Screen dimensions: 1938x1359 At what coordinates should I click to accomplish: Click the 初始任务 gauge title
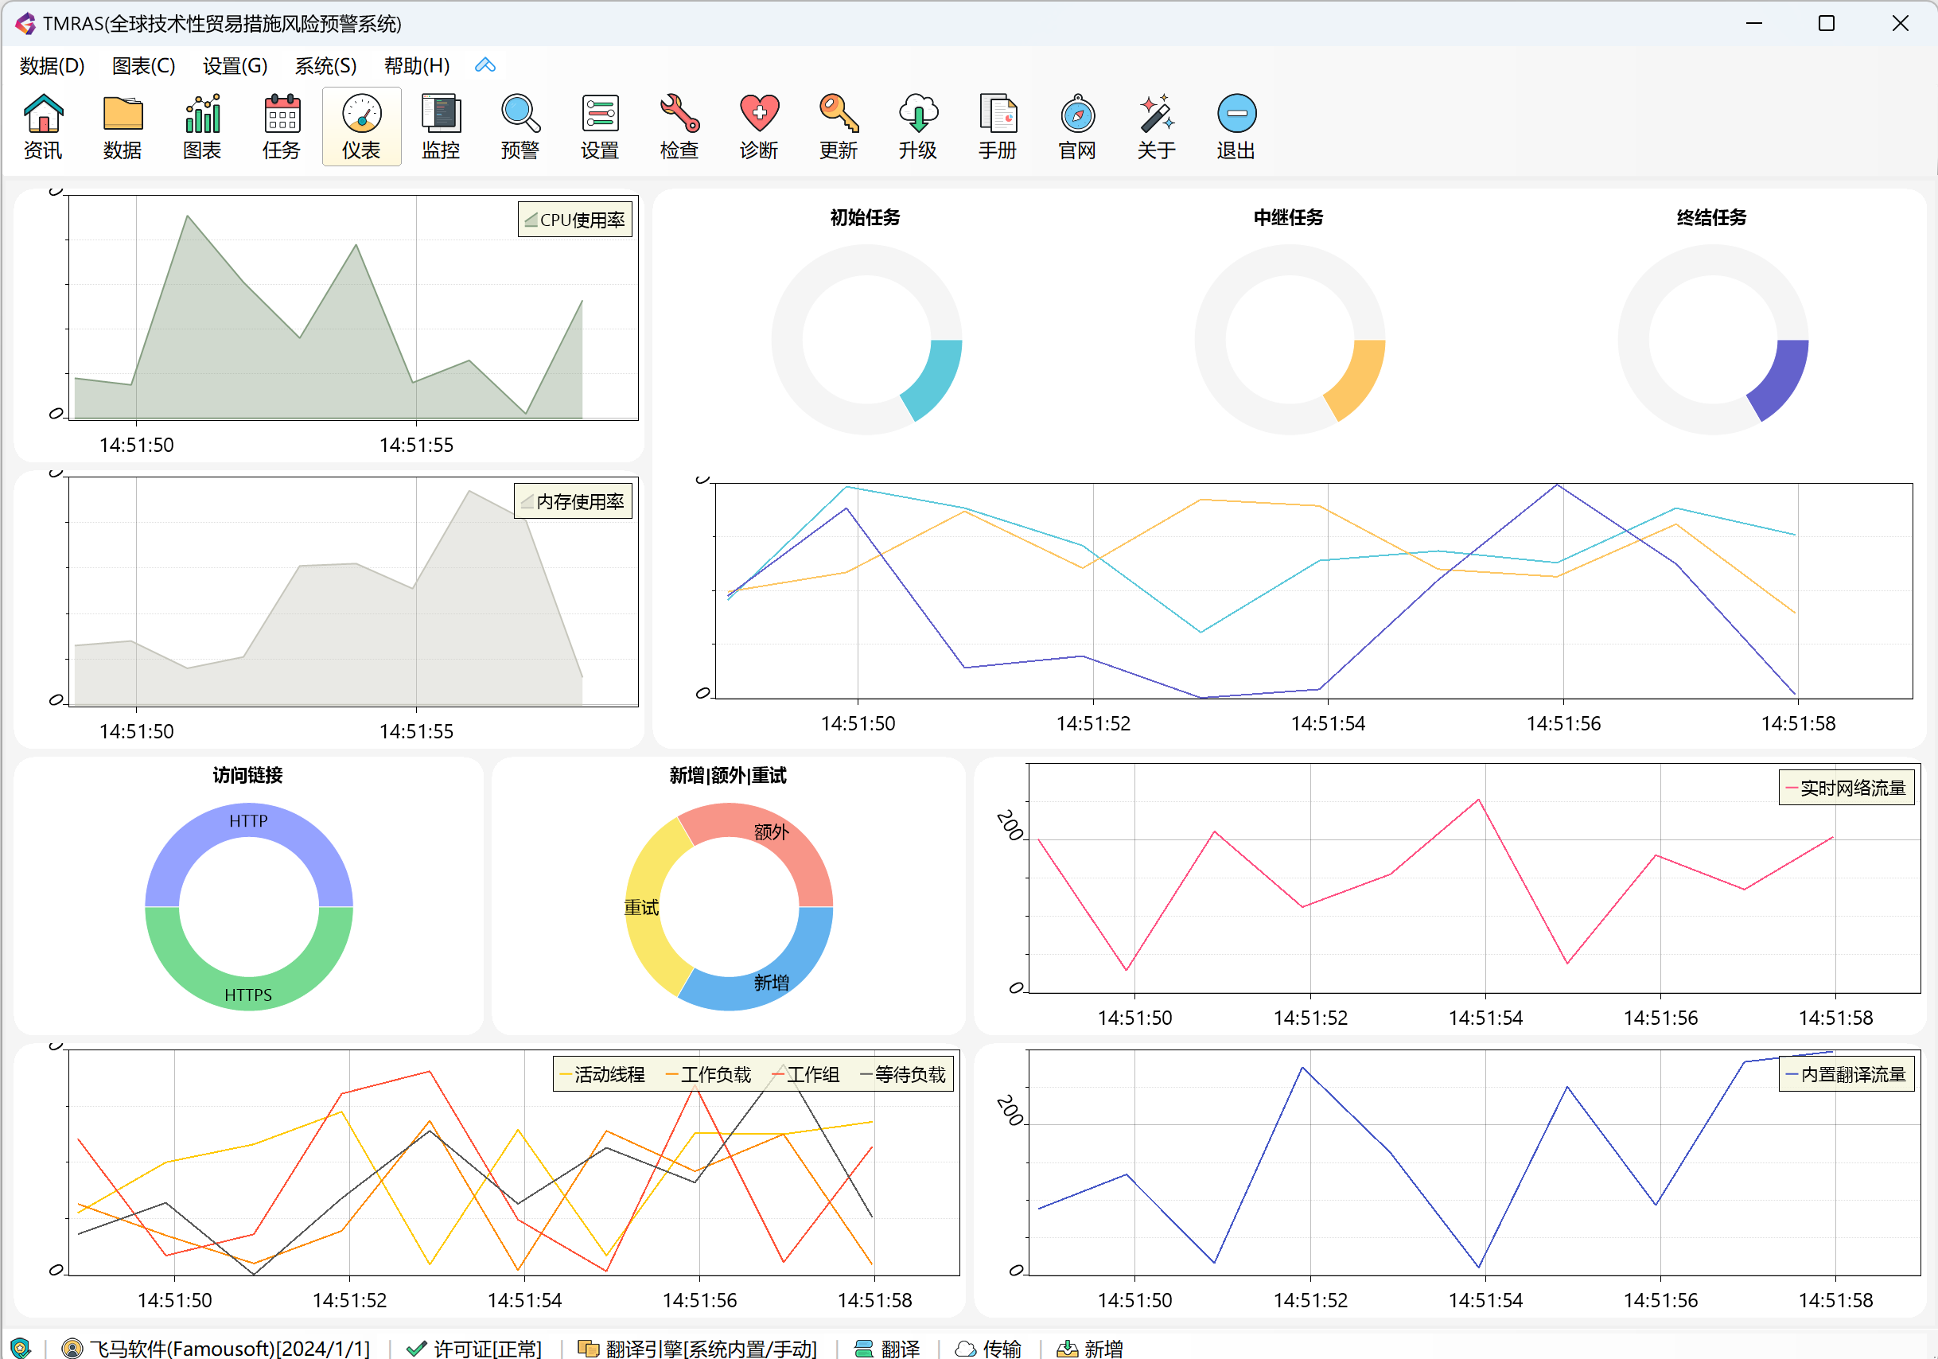coord(866,218)
